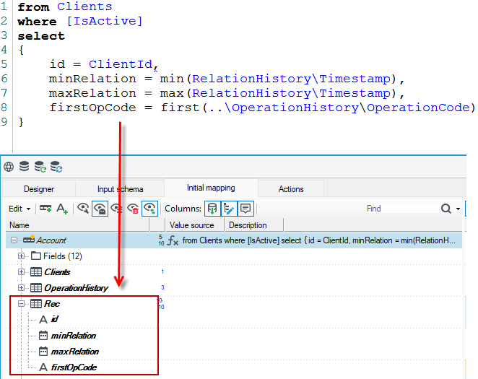The height and width of the screenshot is (379, 478).
Task: Click the Account value source expression text
Action: (319, 240)
